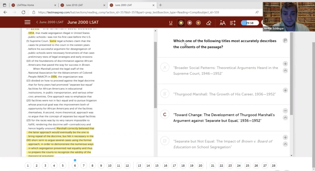Open the font size adjuster
The width and height of the screenshot is (315, 171).
(222, 23)
